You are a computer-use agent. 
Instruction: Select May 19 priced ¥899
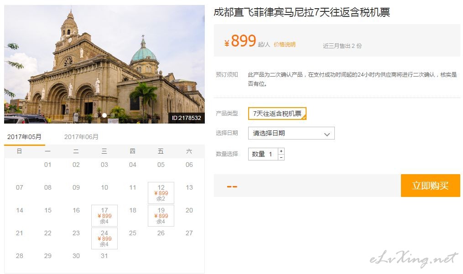point(161,216)
